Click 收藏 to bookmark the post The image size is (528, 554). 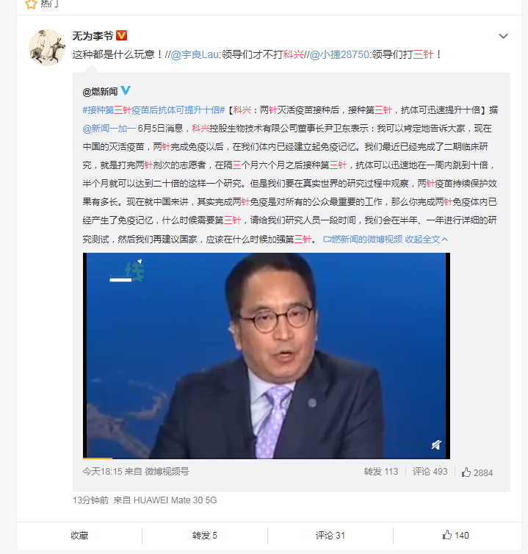[x=79, y=536]
